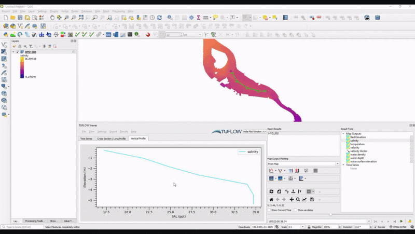Open the Processing menu in menu bar
415x234 pixels.
pyautogui.click(x=118, y=11)
